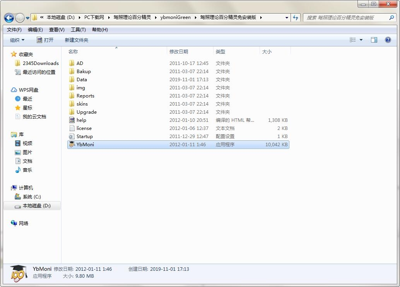Refresh the folder with the refresh icon

point(296,18)
